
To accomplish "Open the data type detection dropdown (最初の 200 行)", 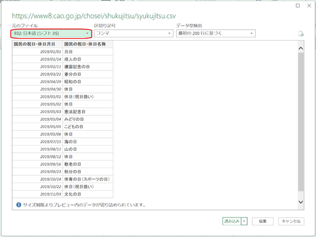I will click(216, 33).
